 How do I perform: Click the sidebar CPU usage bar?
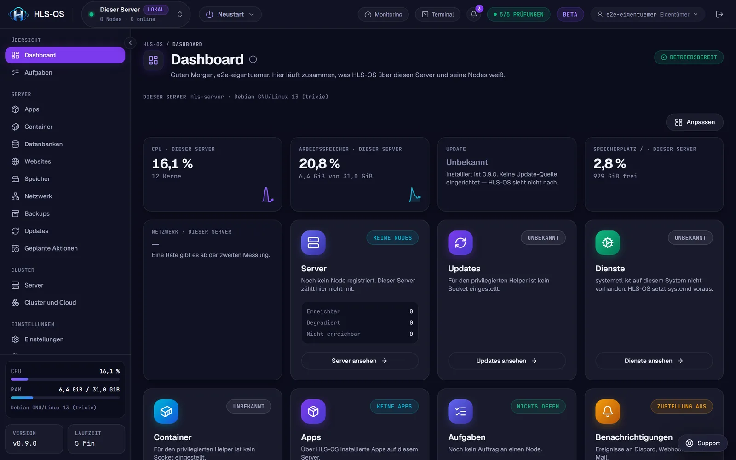pyautogui.click(x=65, y=379)
